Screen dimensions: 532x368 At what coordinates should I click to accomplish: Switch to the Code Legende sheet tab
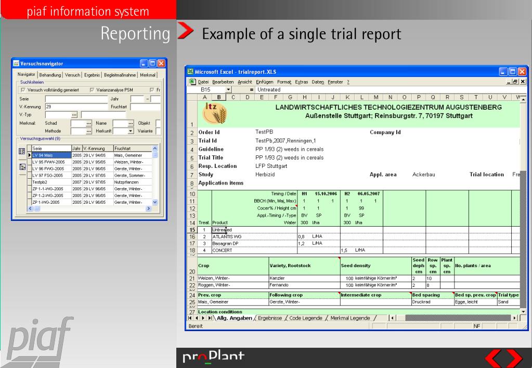(x=306, y=318)
